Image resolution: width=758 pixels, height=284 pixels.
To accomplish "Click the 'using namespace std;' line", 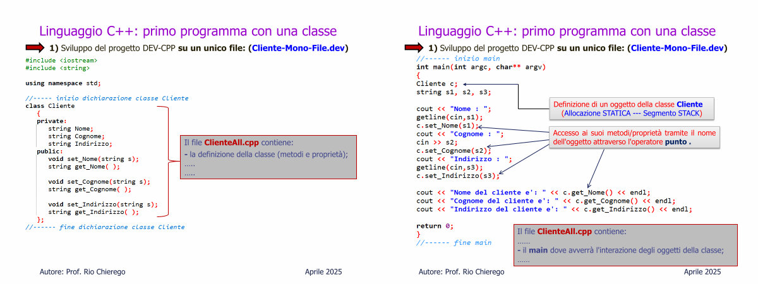I will (x=63, y=83).
